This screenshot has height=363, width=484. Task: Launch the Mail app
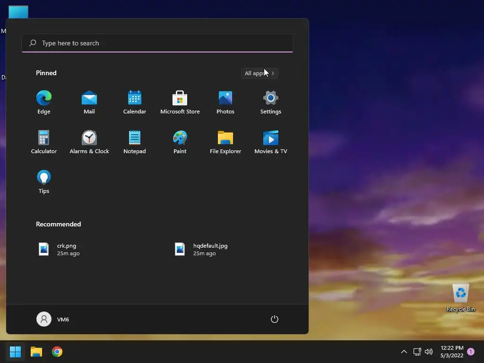[x=89, y=103]
